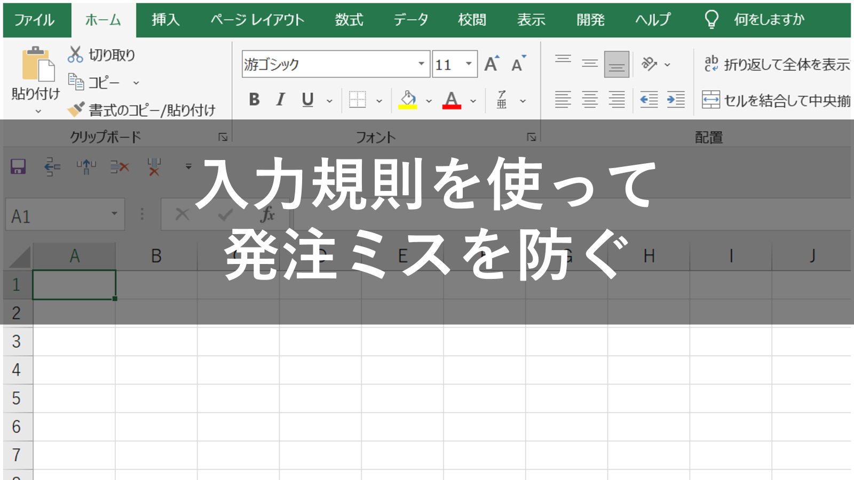Customize quick access toolbar dropdown

(188, 166)
